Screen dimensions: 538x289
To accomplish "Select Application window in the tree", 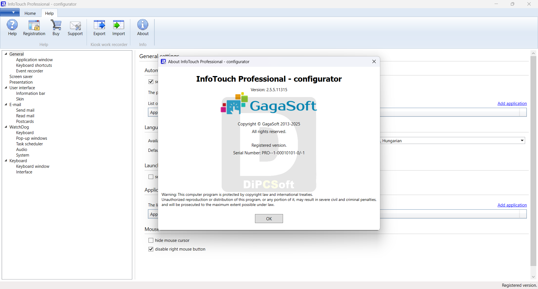I will tap(34, 60).
